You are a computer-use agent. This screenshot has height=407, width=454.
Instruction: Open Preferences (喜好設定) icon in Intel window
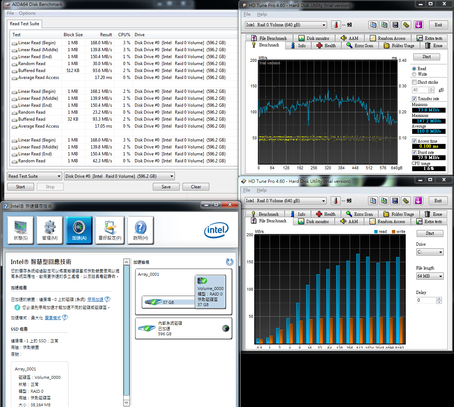[x=110, y=230]
